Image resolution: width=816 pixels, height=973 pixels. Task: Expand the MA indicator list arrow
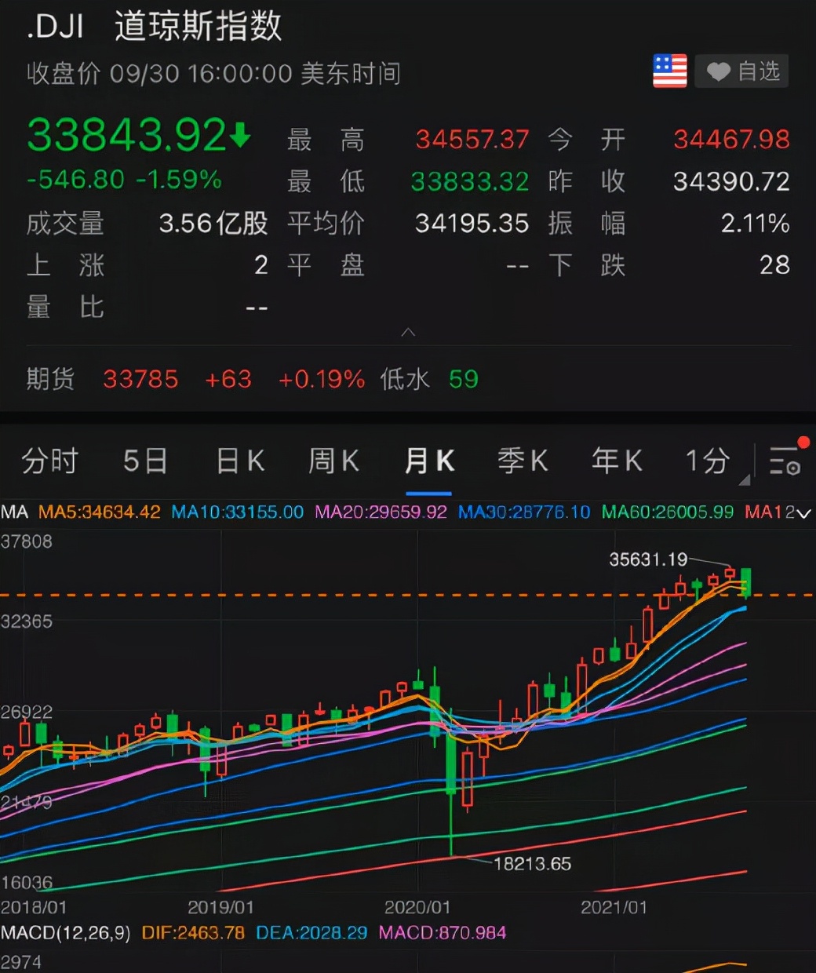tap(803, 513)
